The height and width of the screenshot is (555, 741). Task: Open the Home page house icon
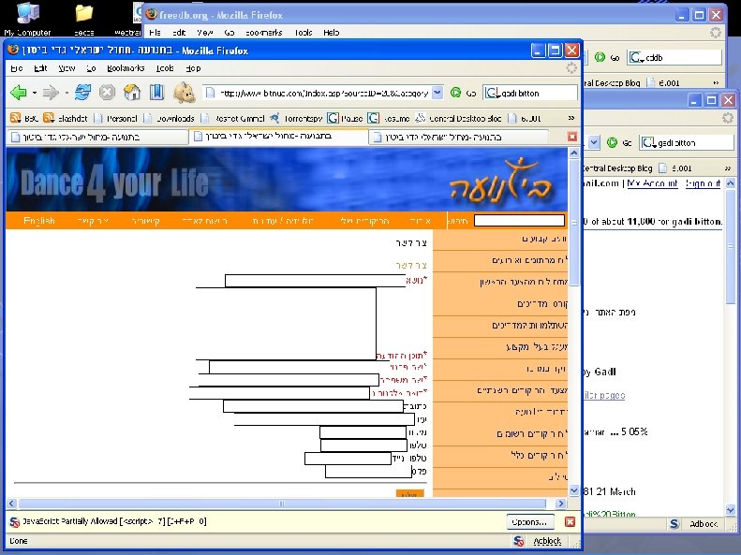tap(132, 93)
